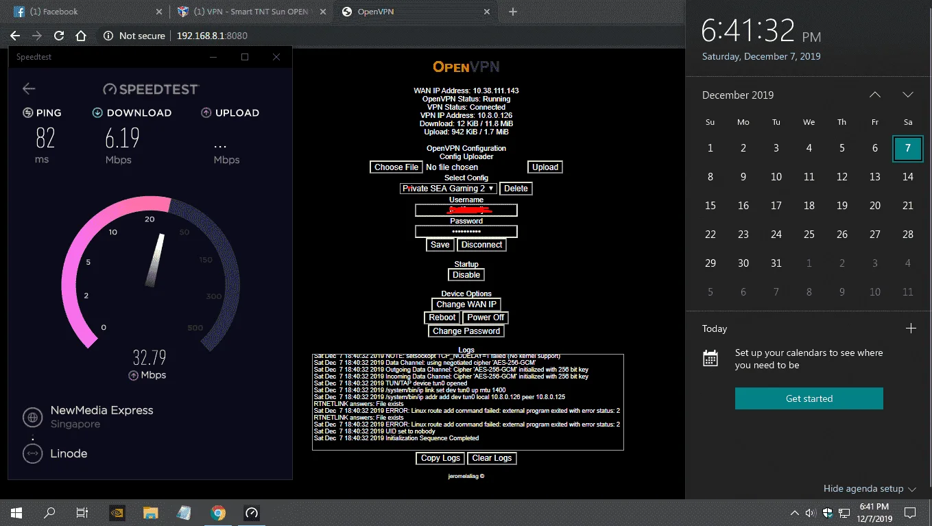
Task: Click the browser address bar
Action: tap(388, 36)
